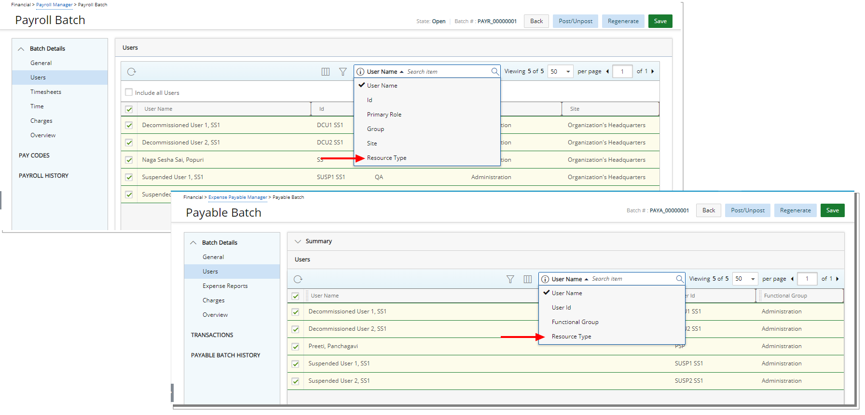The width and height of the screenshot is (865, 415).
Task: Open Timesheets in Payroll Batch sidebar
Action: coord(45,92)
